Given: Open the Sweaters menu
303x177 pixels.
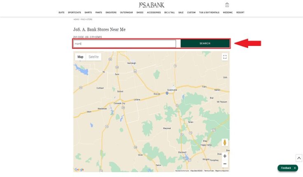Looking at the screenshot, I should pyautogui.click(x=111, y=12).
